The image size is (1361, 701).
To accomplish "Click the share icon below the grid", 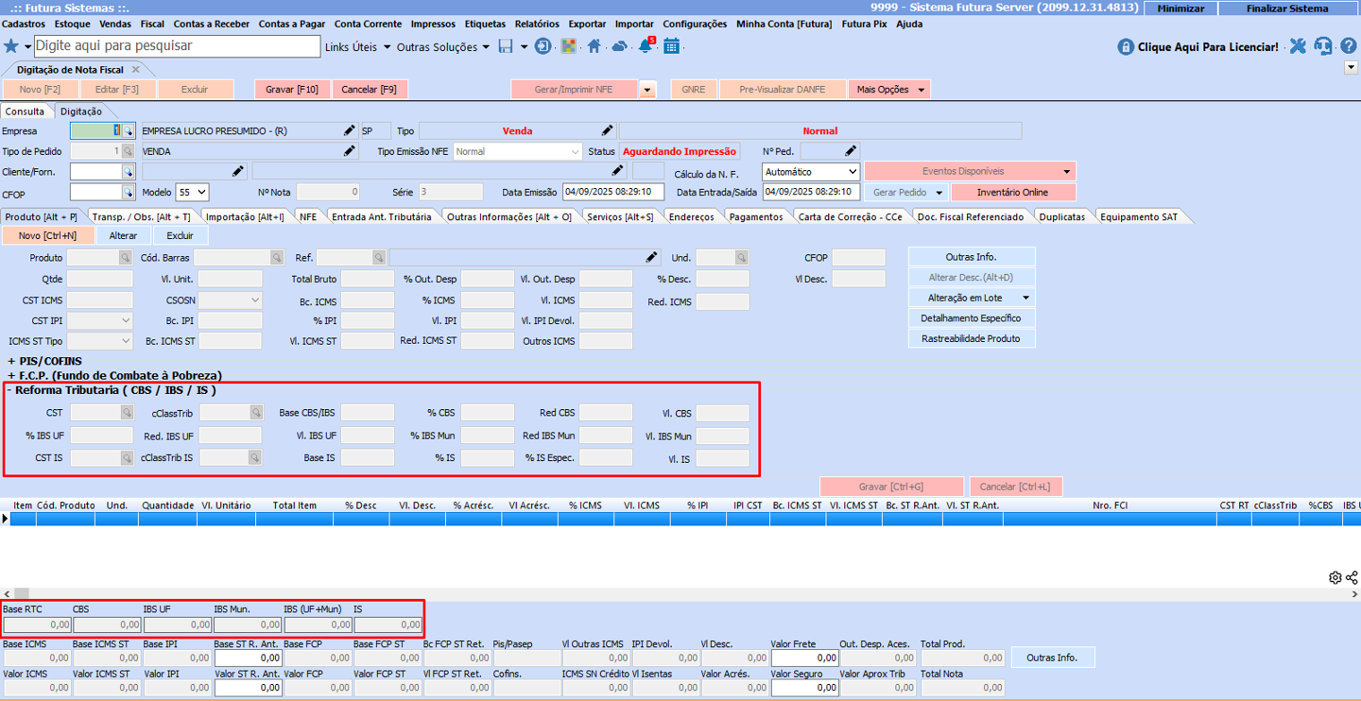I will click(1352, 577).
